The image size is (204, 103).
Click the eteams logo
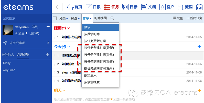(x=18, y=7)
